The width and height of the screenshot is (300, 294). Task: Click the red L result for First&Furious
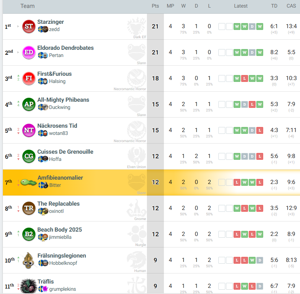coord(244,78)
